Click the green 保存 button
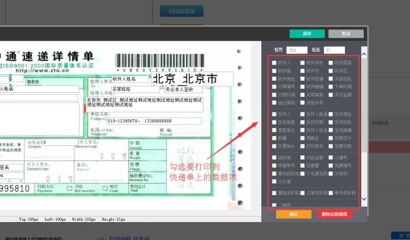Image resolution: width=410 pixels, height=240 pixels. 307,34
